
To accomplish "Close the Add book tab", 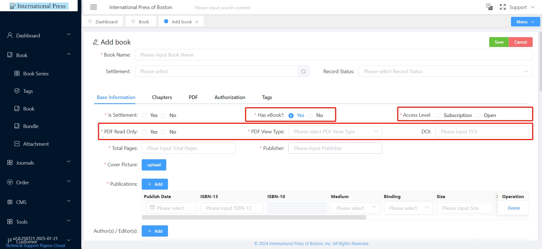I will click(197, 22).
